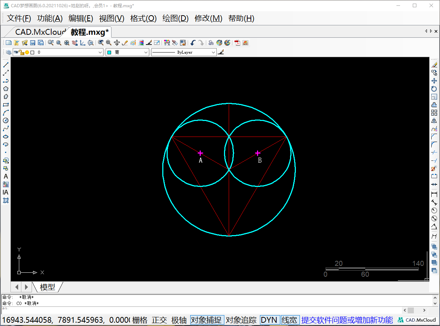440x326 pixels.
Task: Click the Pan hand tool
Action: 75,43
